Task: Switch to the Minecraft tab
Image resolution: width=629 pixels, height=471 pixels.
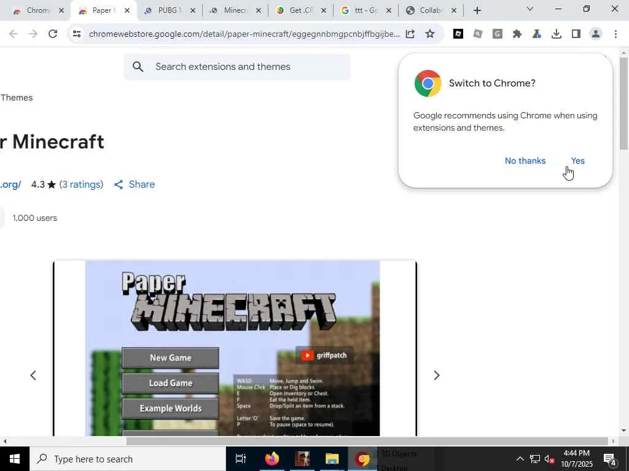Action: pos(235,11)
